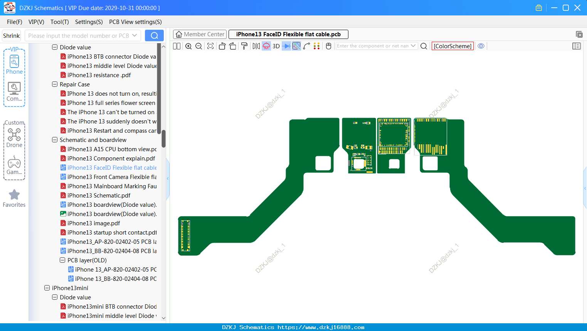Open the Drone category in sidebar
587x331 pixels.
[x=14, y=138]
